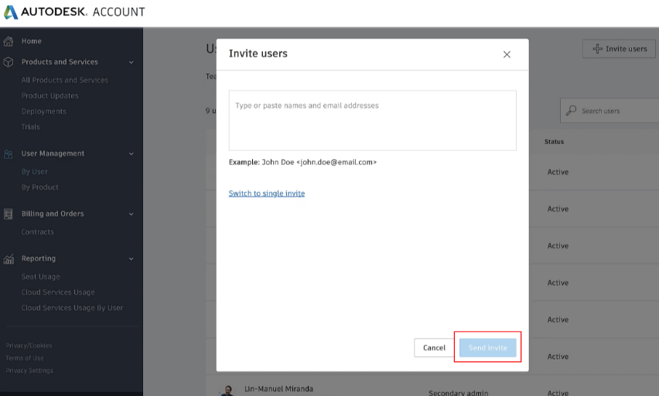Click the Billing and Orders icon
Viewport: 659px width, 396px height.
tap(9, 214)
